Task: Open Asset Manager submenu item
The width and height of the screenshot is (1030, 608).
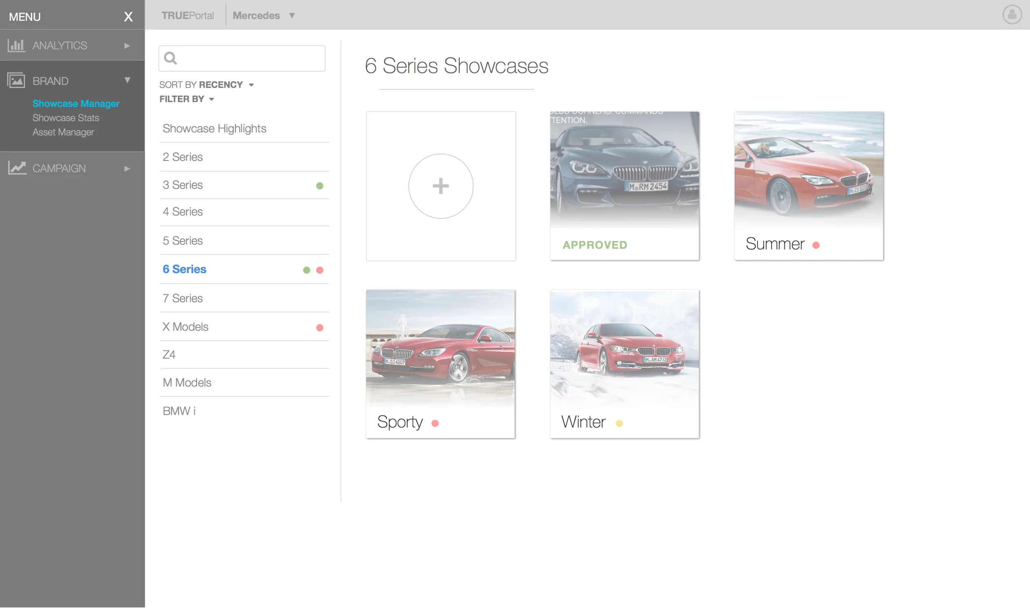Action: (63, 132)
